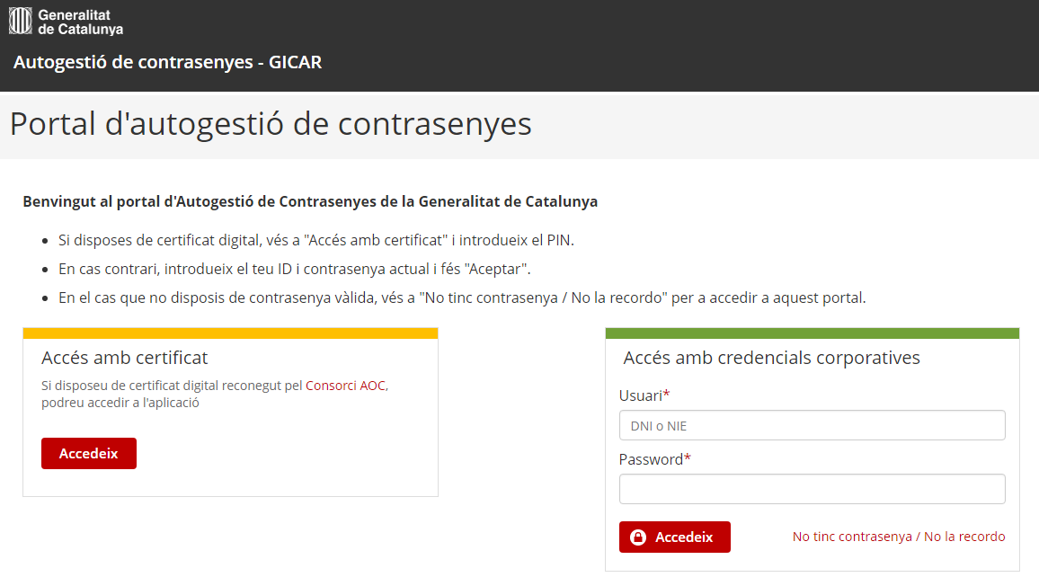
Task: Click the yellow bar atop the certificate panel
Action: tap(231, 333)
